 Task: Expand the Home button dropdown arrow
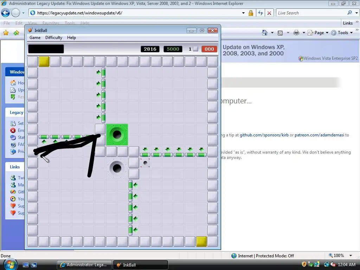pyautogui.click(x=272, y=33)
